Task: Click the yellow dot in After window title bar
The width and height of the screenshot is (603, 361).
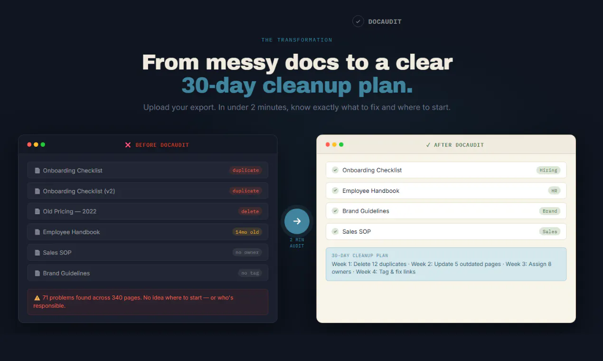Action: click(334, 144)
